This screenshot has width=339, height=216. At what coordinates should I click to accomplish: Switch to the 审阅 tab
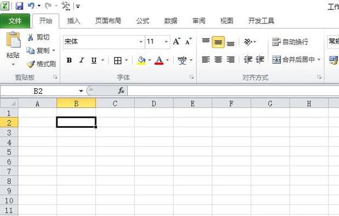point(199,21)
